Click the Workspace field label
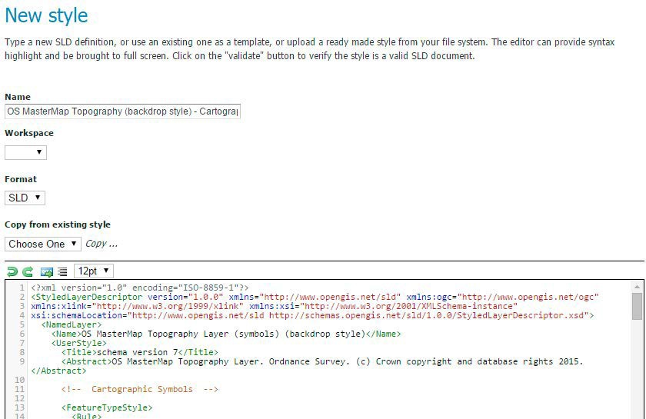This screenshot has height=419, width=646. [29, 133]
